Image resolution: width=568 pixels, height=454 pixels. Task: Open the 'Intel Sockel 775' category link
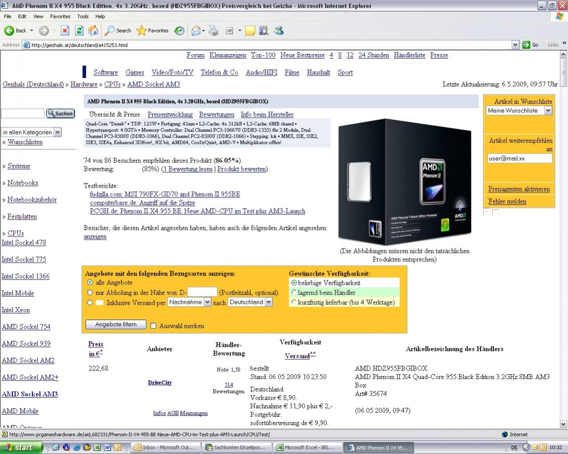pos(24,259)
